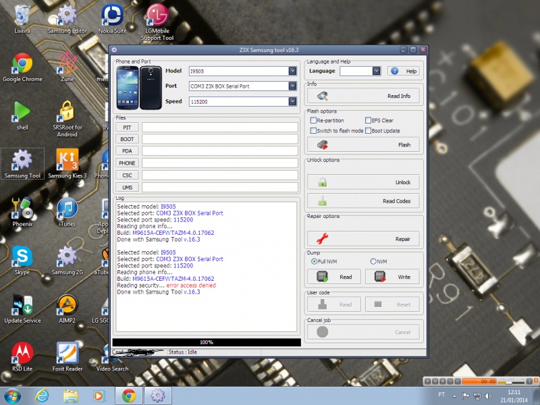Image resolution: width=540 pixels, height=405 pixels.
Task: Open Samsung 2G desktop shortcut
Action: [67, 260]
